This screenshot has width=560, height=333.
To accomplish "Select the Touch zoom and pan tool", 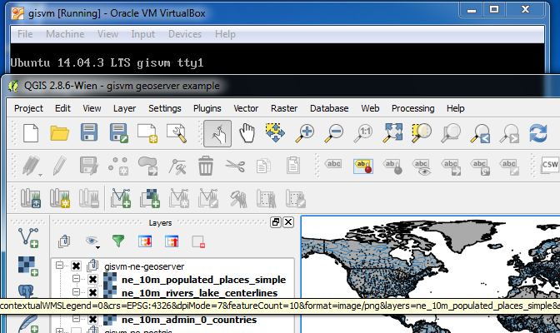I will tap(217, 133).
